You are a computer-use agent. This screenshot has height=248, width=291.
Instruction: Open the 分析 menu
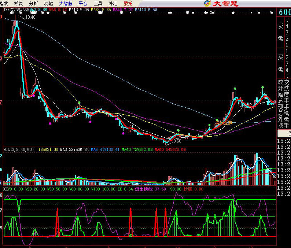point(33,3)
